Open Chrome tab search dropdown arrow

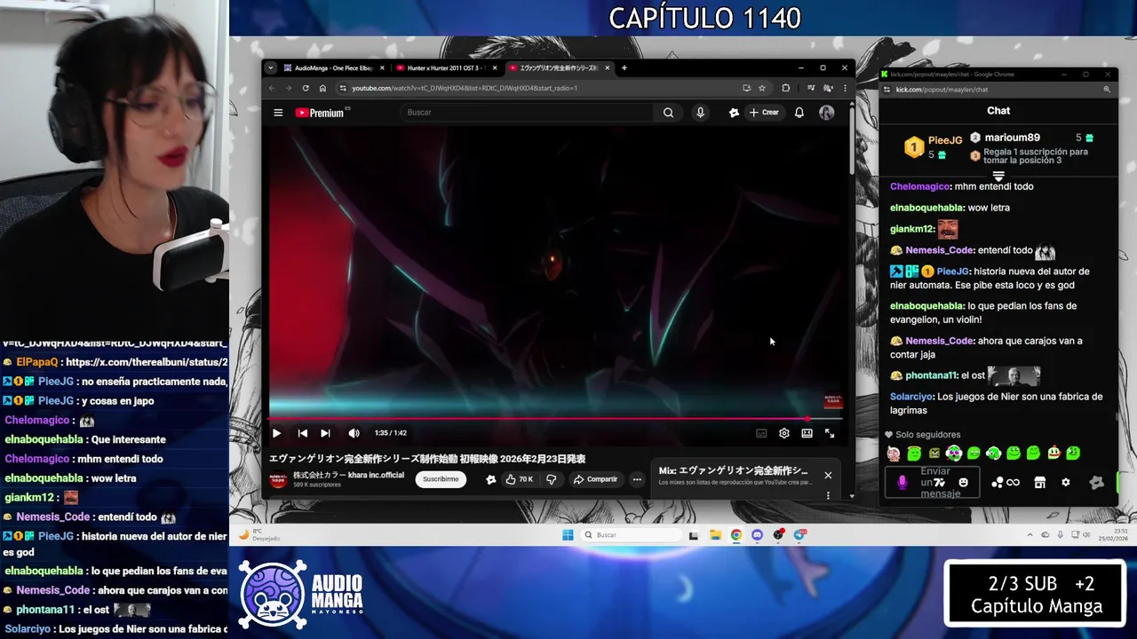click(x=269, y=67)
